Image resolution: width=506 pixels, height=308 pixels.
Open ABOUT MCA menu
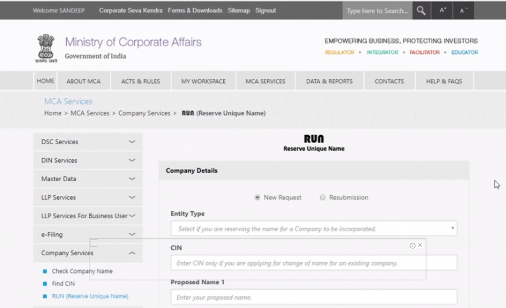coord(84,81)
